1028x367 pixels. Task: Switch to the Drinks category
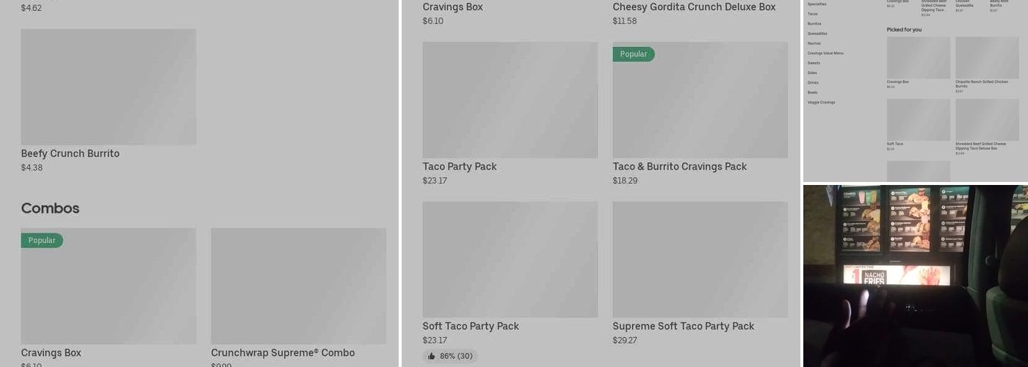[x=813, y=83]
